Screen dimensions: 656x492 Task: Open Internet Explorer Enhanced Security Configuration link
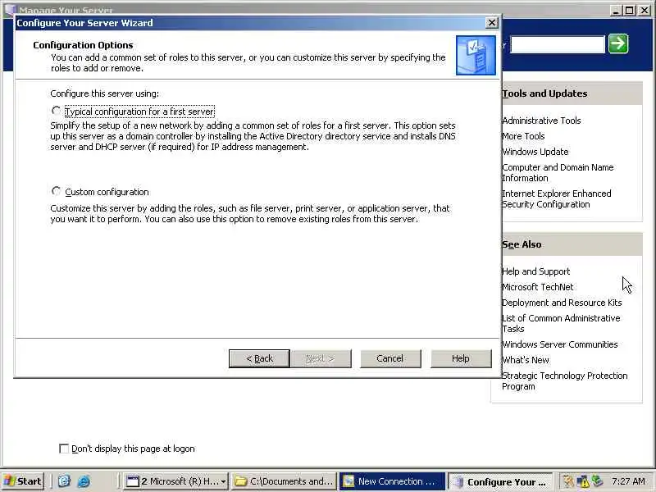click(557, 198)
